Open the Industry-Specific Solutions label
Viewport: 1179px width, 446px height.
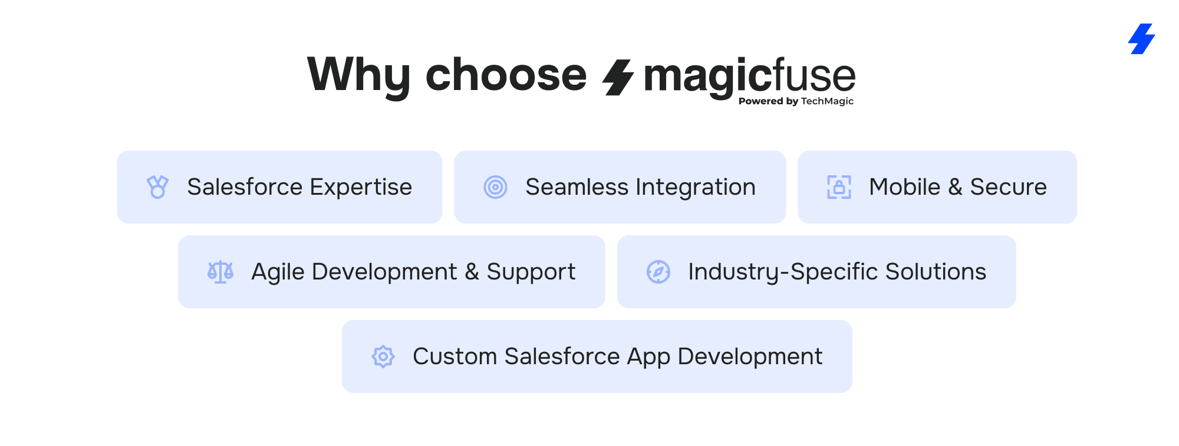pos(837,272)
